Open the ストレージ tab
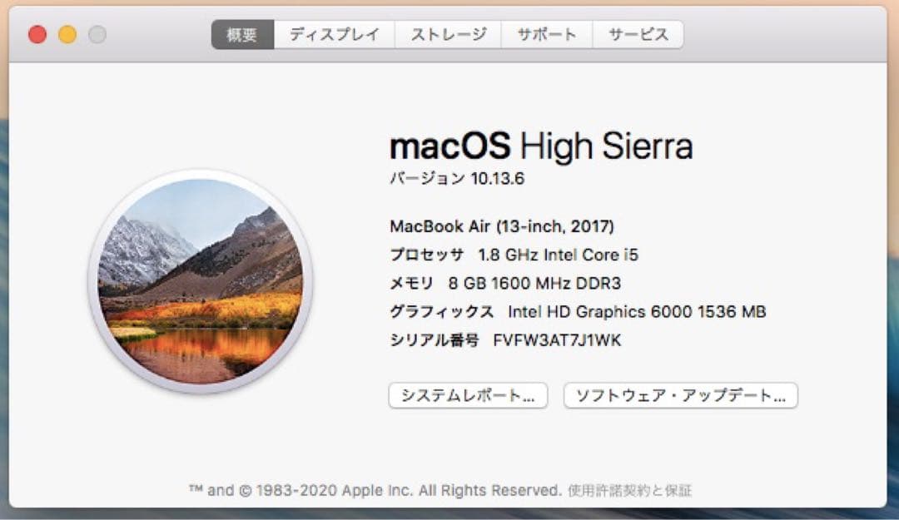 pyautogui.click(x=448, y=35)
